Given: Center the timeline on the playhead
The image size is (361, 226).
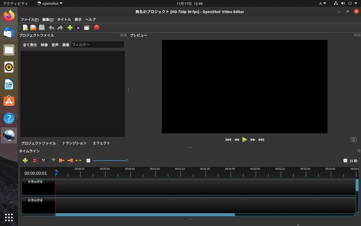Looking at the screenshot, I should click(x=79, y=161).
